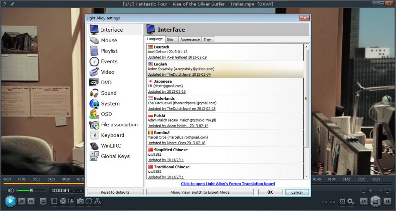The width and height of the screenshot is (396, 211).
Task: Click the WinLIRC remote icon
Action: click(x=94, y=146)
